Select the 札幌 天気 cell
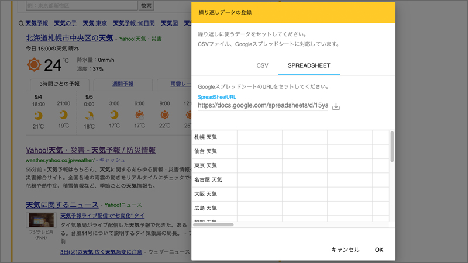Screen dimensions: 468x263 (x=214, y=137)
